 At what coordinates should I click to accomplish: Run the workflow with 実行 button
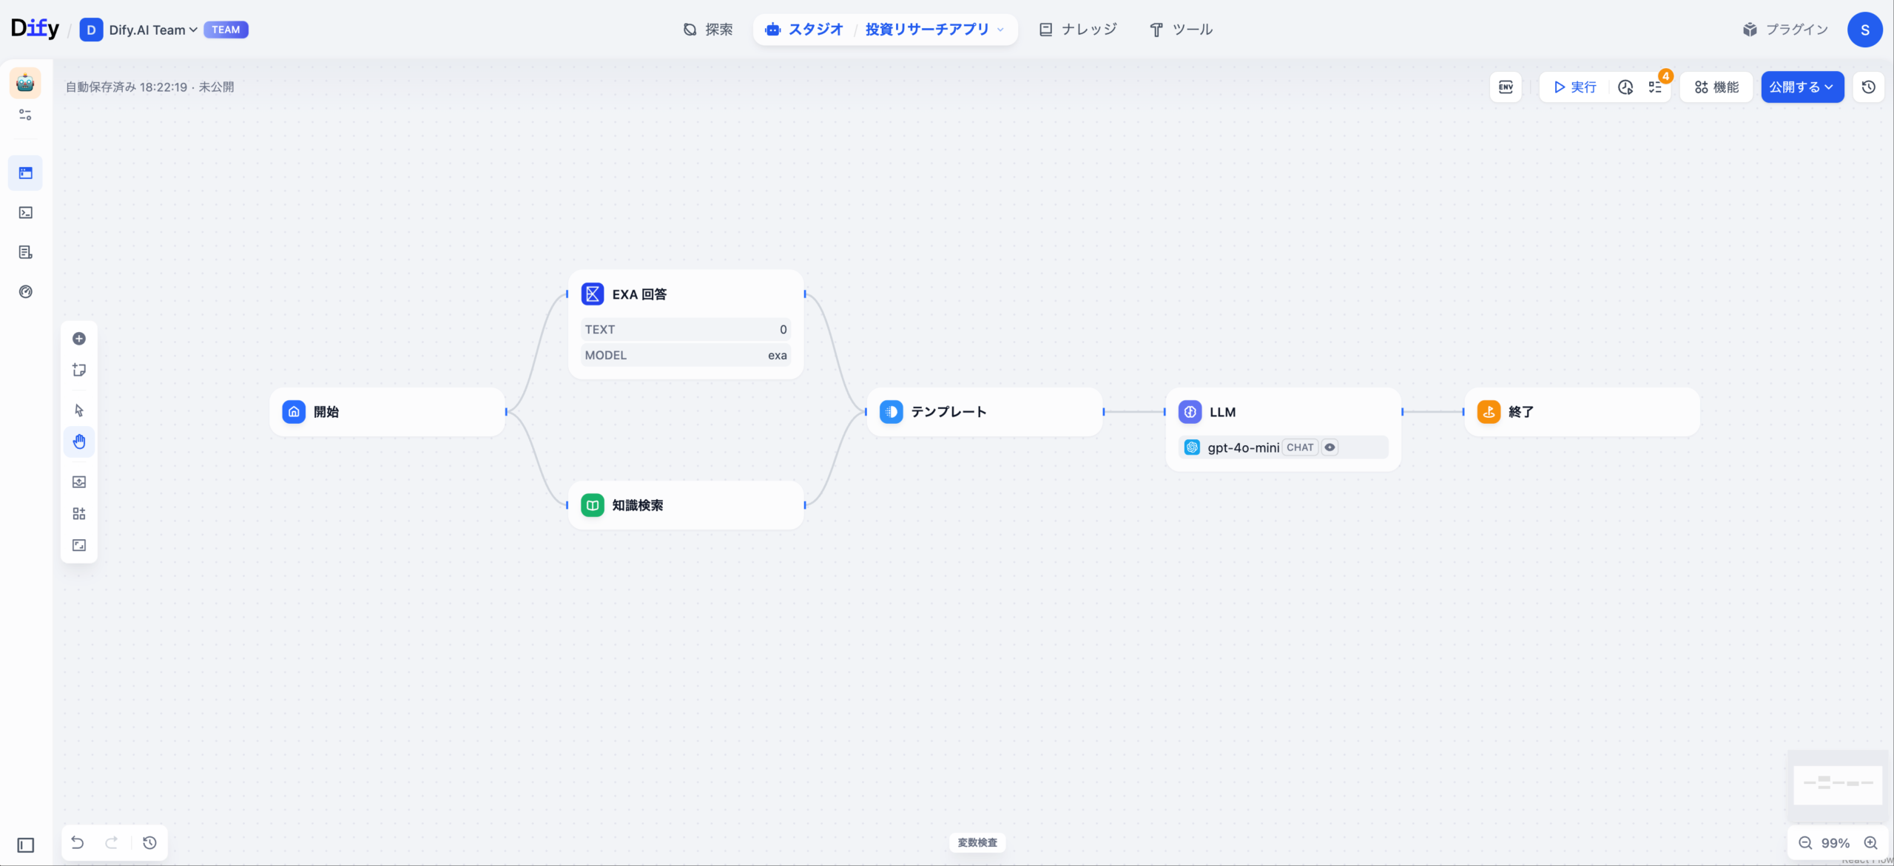pos(1574,87)
